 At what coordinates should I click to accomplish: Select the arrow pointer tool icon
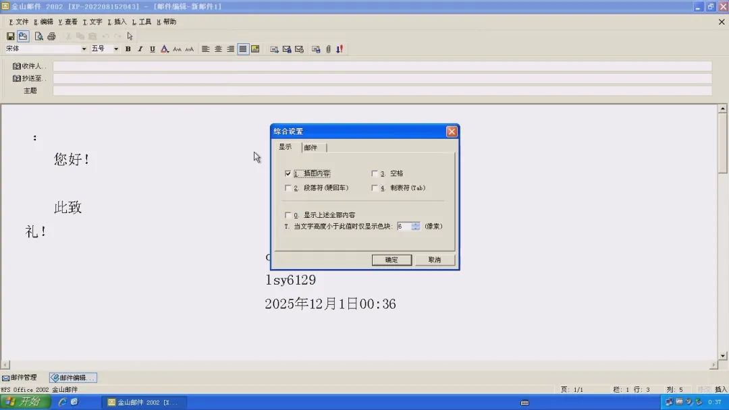pyautogui.click(x=130, y=36)
